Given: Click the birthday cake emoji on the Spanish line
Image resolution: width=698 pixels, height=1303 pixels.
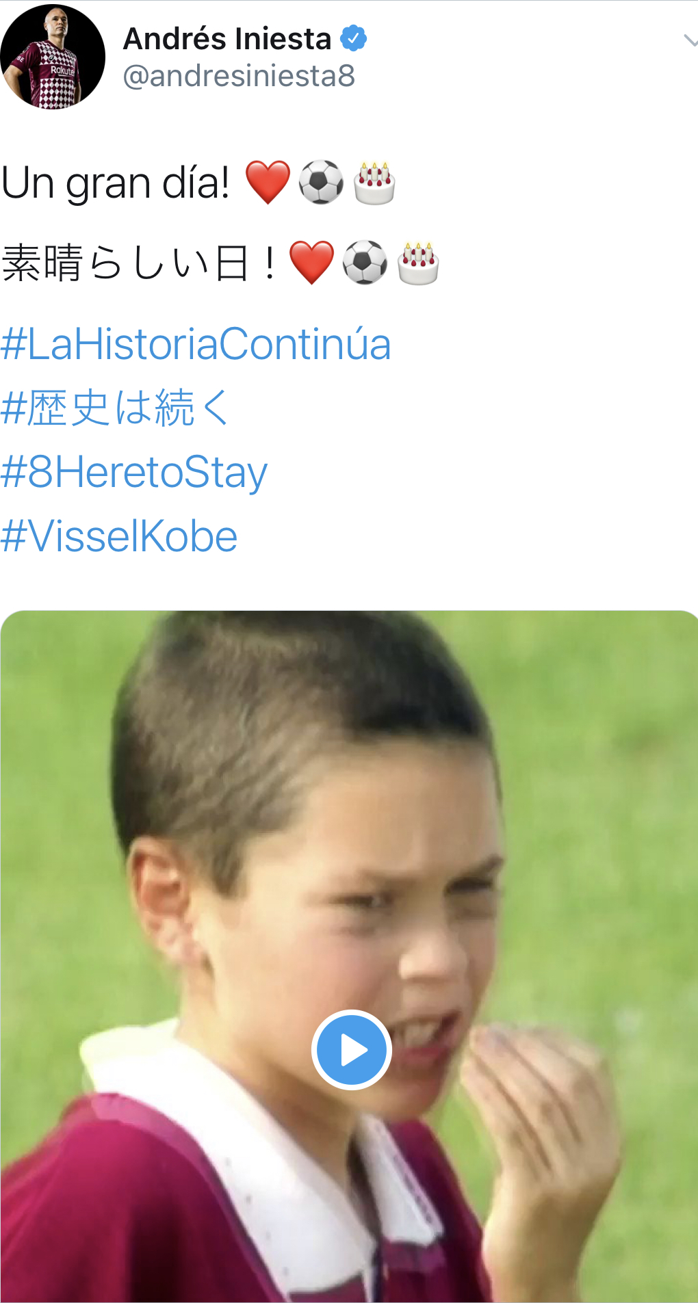Looking at the screenshot, I should [x=374, y=183].
